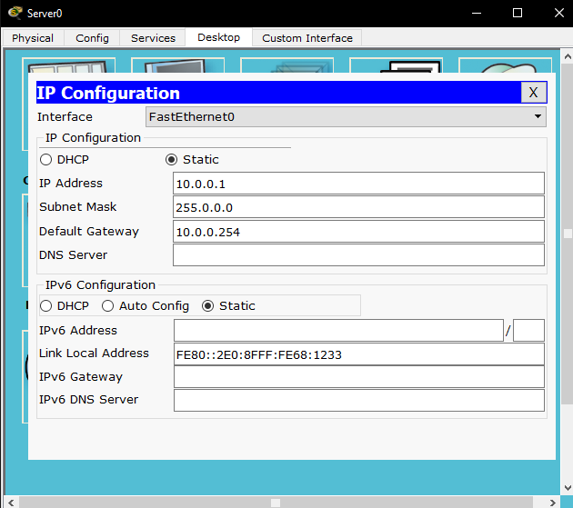Select the IPv4 Static radio button

pos(171,160)
